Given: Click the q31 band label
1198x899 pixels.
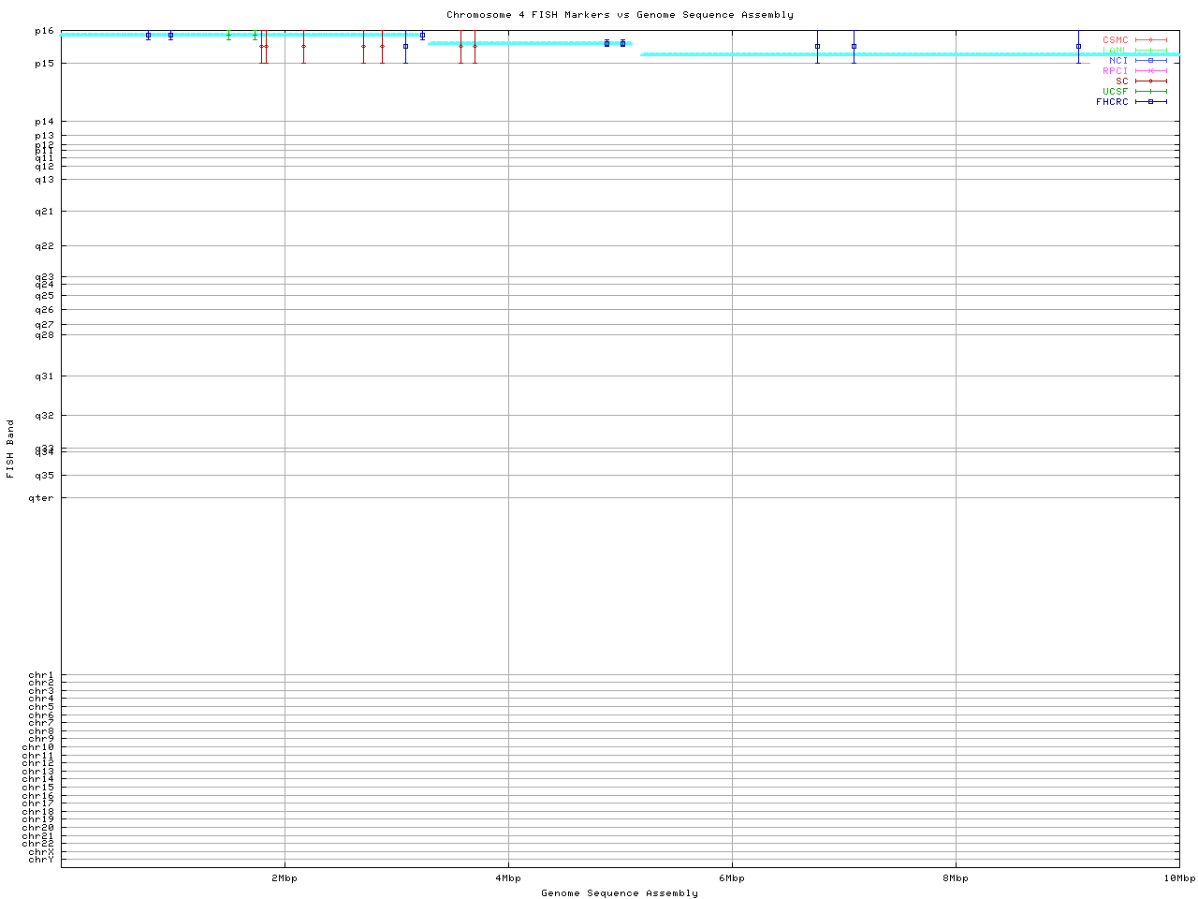Looking at the screenshot, I should tap(44, 376).
